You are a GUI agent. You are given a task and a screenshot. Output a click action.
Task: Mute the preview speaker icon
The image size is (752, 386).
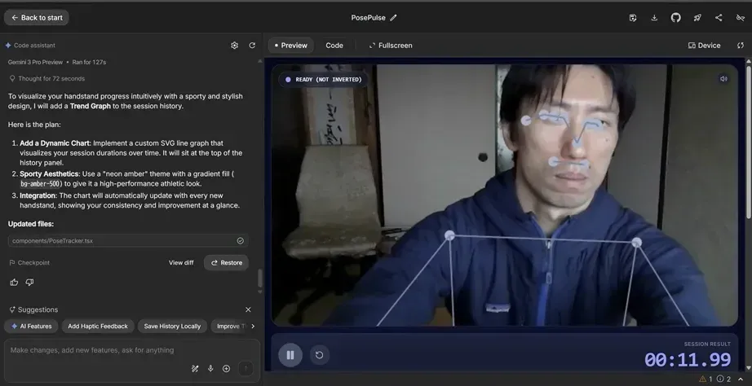[x=723, y=79]
